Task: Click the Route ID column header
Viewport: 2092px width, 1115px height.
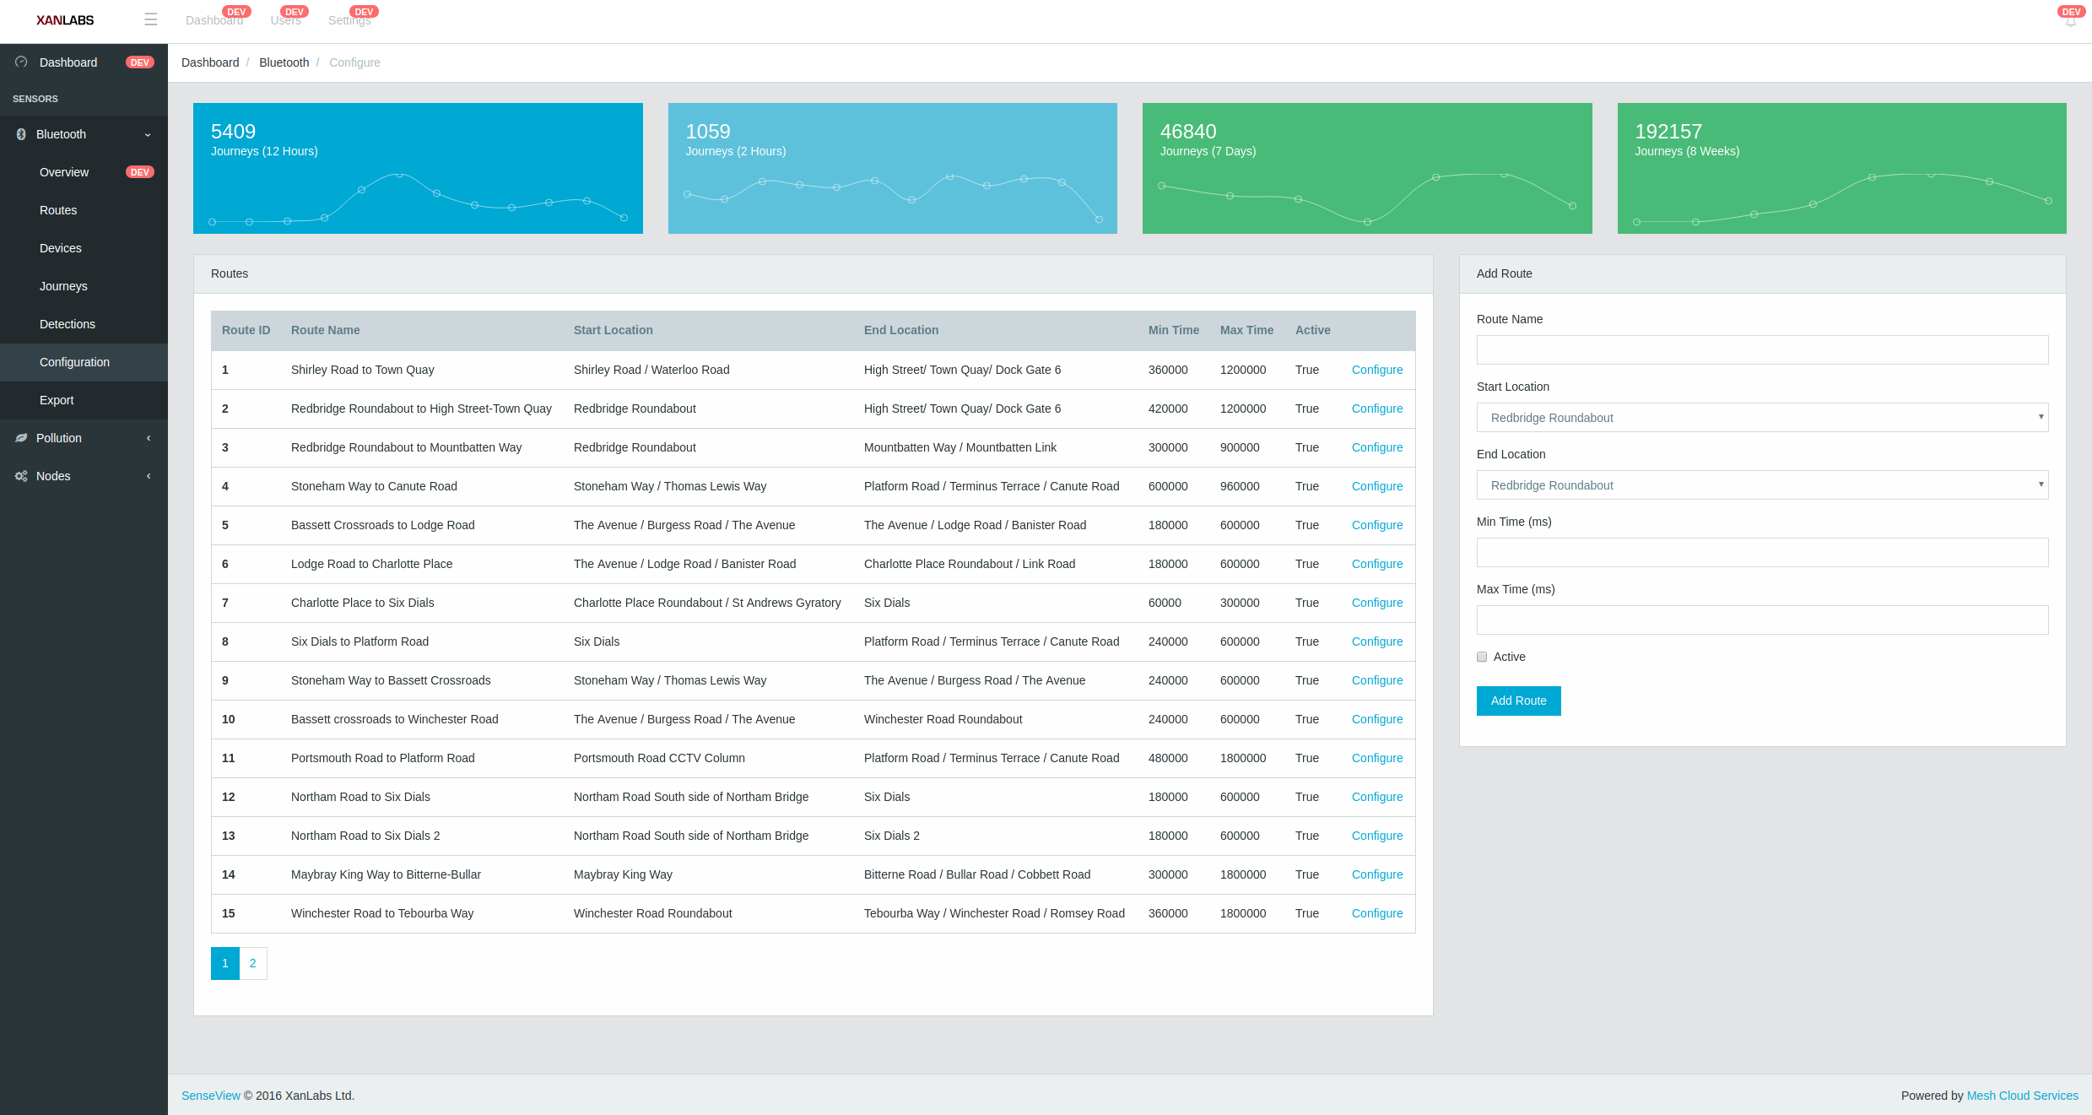Action: (246, 330)
